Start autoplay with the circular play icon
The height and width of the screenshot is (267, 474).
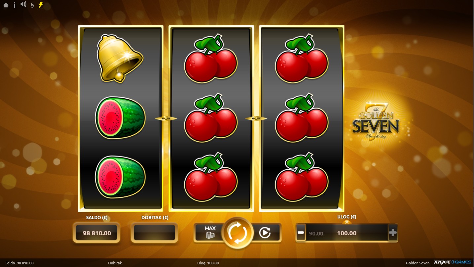coord(265,233)
